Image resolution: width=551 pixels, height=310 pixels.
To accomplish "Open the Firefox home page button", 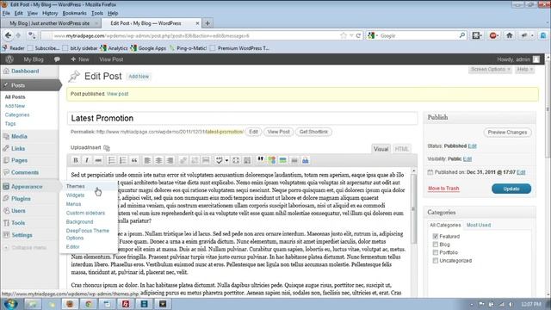I will pyautogui.click(x=509, y=35).
